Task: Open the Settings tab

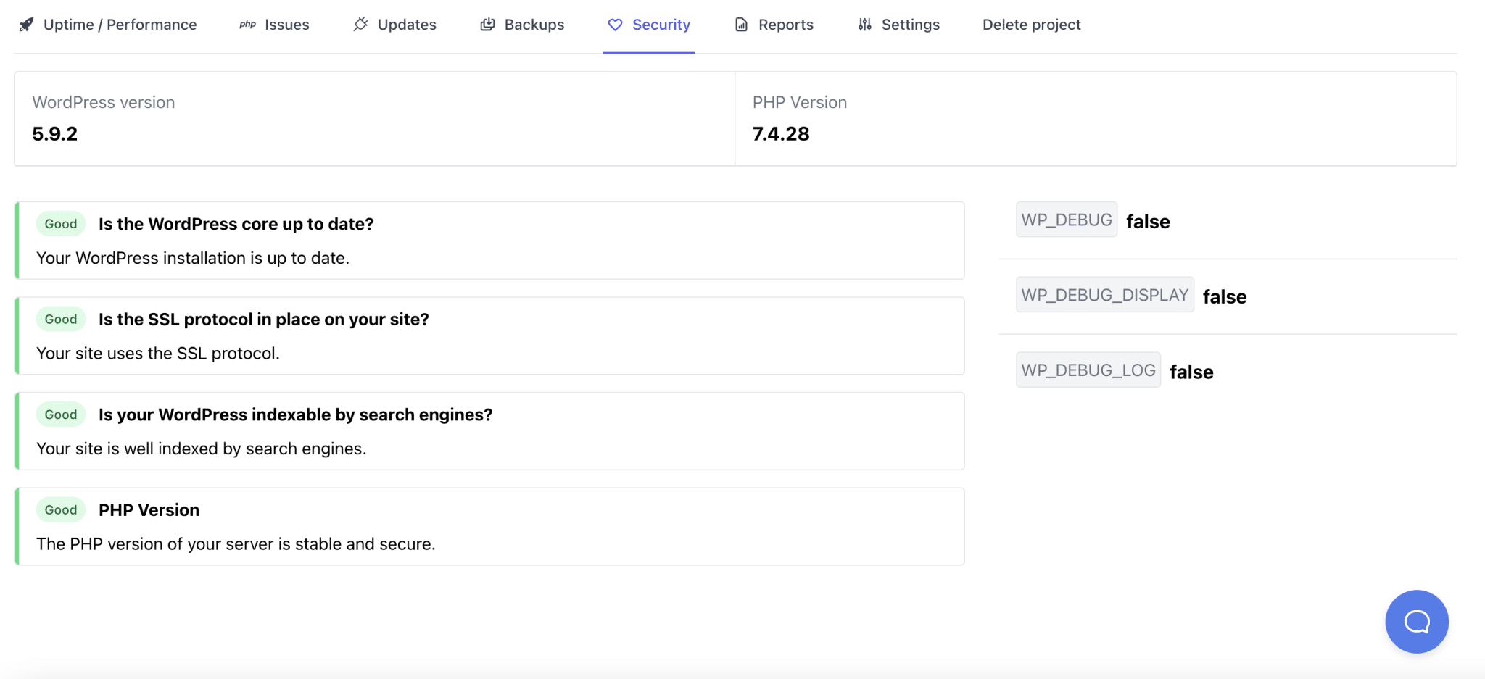Action: pyautogui.click(x=898, y=25)
